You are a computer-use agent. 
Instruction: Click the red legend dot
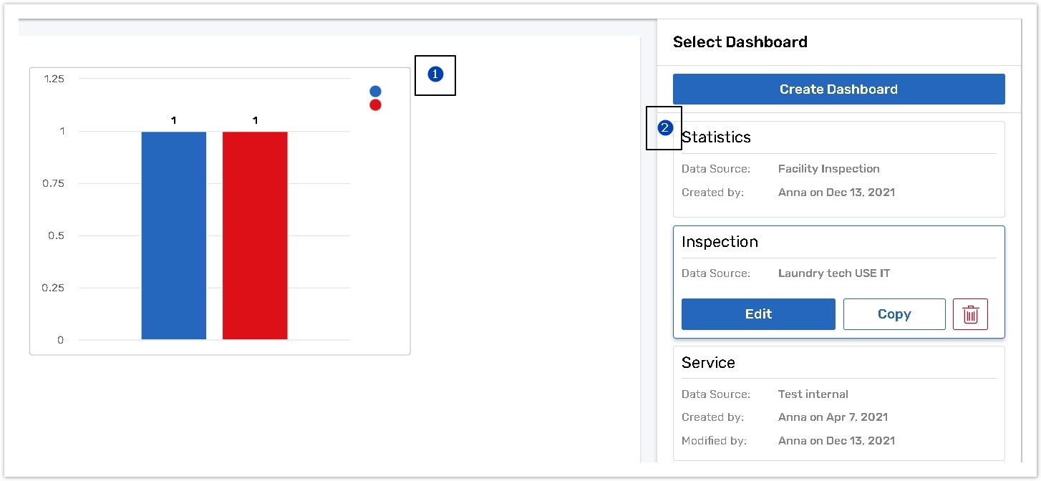tap(375, 105)
